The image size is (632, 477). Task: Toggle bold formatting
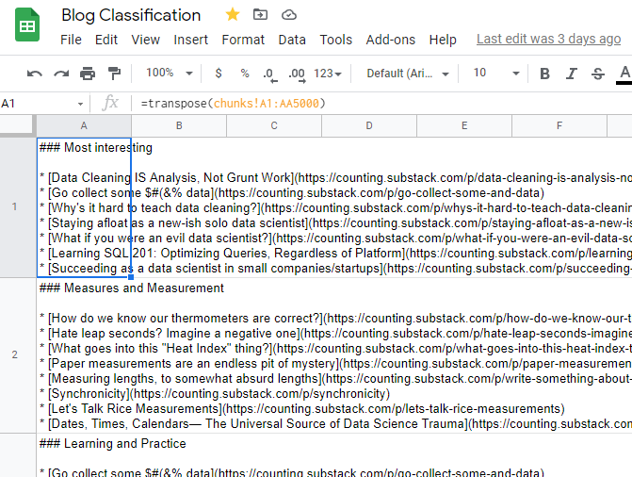(x=544, y=74)
